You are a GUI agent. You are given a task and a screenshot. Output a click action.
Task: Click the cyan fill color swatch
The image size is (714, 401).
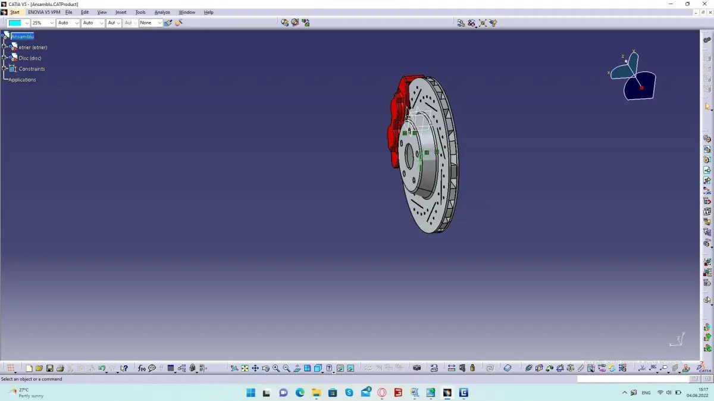point(15,23)
